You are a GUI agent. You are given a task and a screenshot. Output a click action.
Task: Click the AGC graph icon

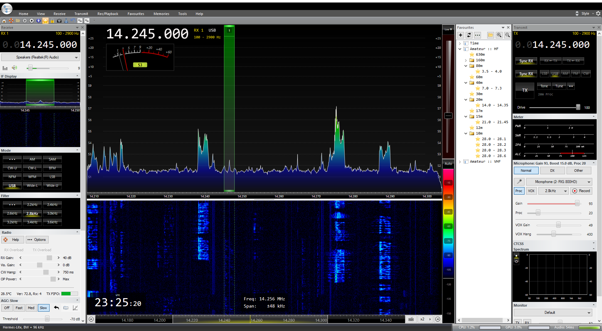click(75, 308)
